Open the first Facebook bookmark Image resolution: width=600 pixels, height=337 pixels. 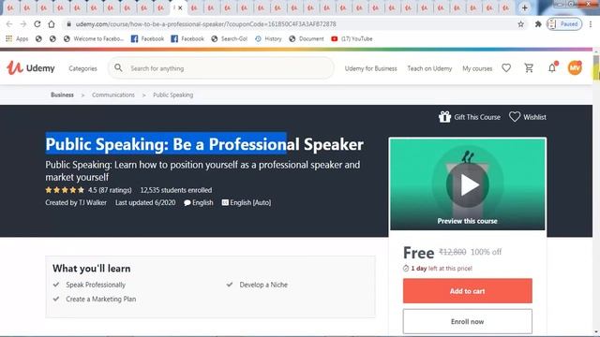pos(147,38)
